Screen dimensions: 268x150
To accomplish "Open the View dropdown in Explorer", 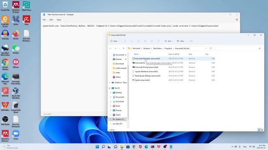I will pos(181,41).
